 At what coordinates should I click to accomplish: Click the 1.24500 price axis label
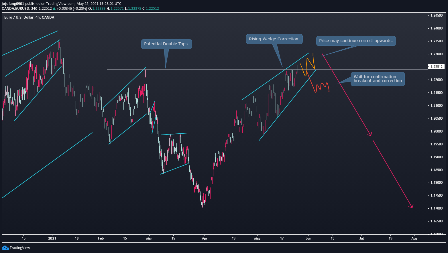click(x=437, y=15)
